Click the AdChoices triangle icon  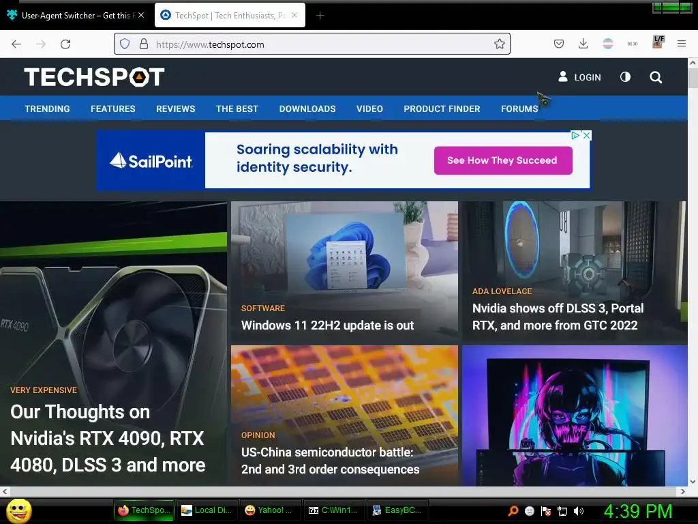tap(575, 136)
